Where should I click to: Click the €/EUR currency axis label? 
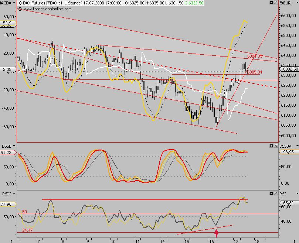pyautogui.click(x=285, y=3)
